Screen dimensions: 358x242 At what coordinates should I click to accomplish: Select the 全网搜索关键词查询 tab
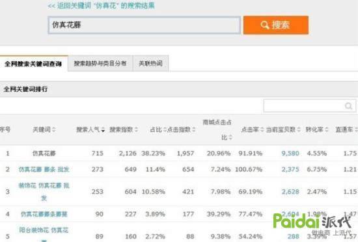pyautogui.click(x=33, y=64)
